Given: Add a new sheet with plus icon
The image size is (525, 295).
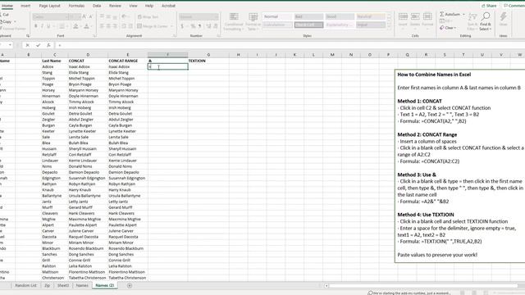Looking at the screenshot, I should (x=130, y=286).
